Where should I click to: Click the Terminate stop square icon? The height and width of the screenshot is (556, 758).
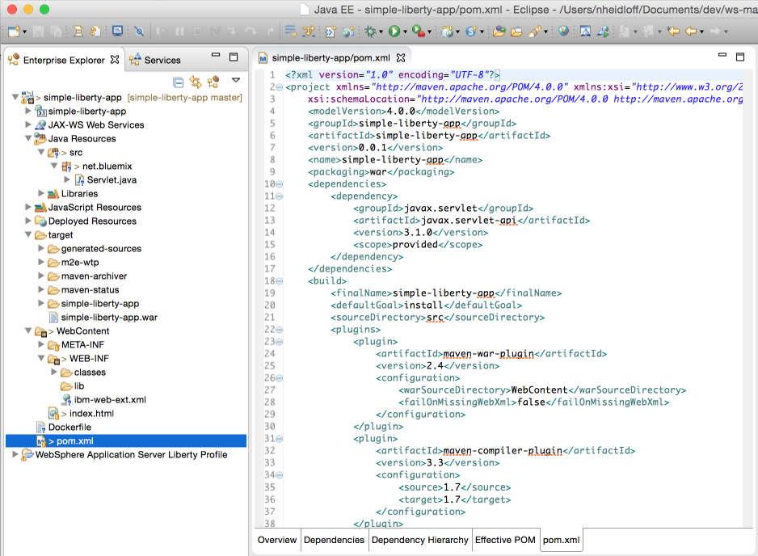coord(197,32)
